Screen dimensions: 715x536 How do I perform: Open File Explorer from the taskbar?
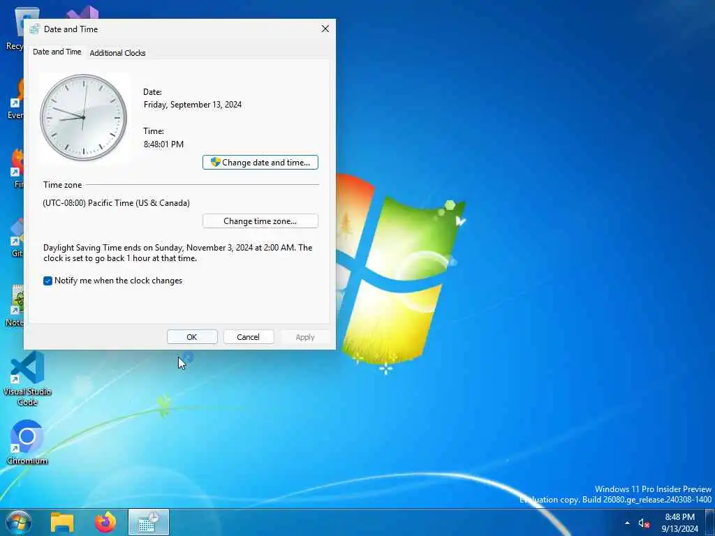pos(62,522)
